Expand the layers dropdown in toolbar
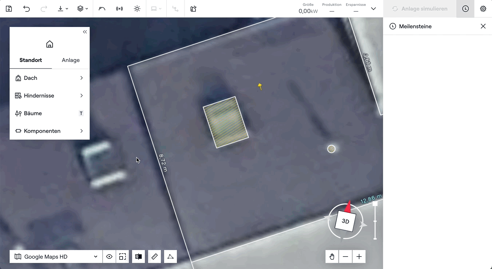The width and height of the screenshot is (492, 269). click(83, 9)
